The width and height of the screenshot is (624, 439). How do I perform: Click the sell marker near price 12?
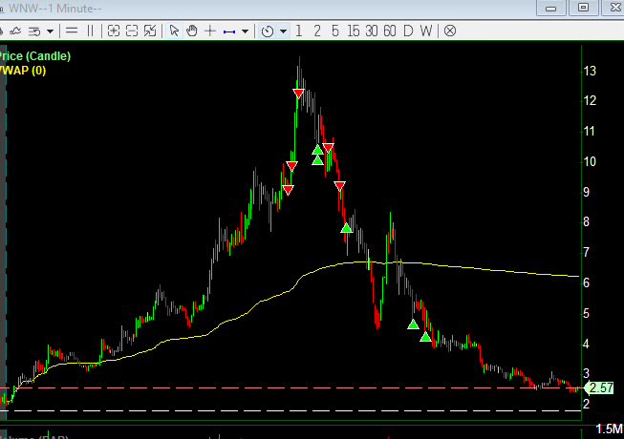click(x=298, y=94)
